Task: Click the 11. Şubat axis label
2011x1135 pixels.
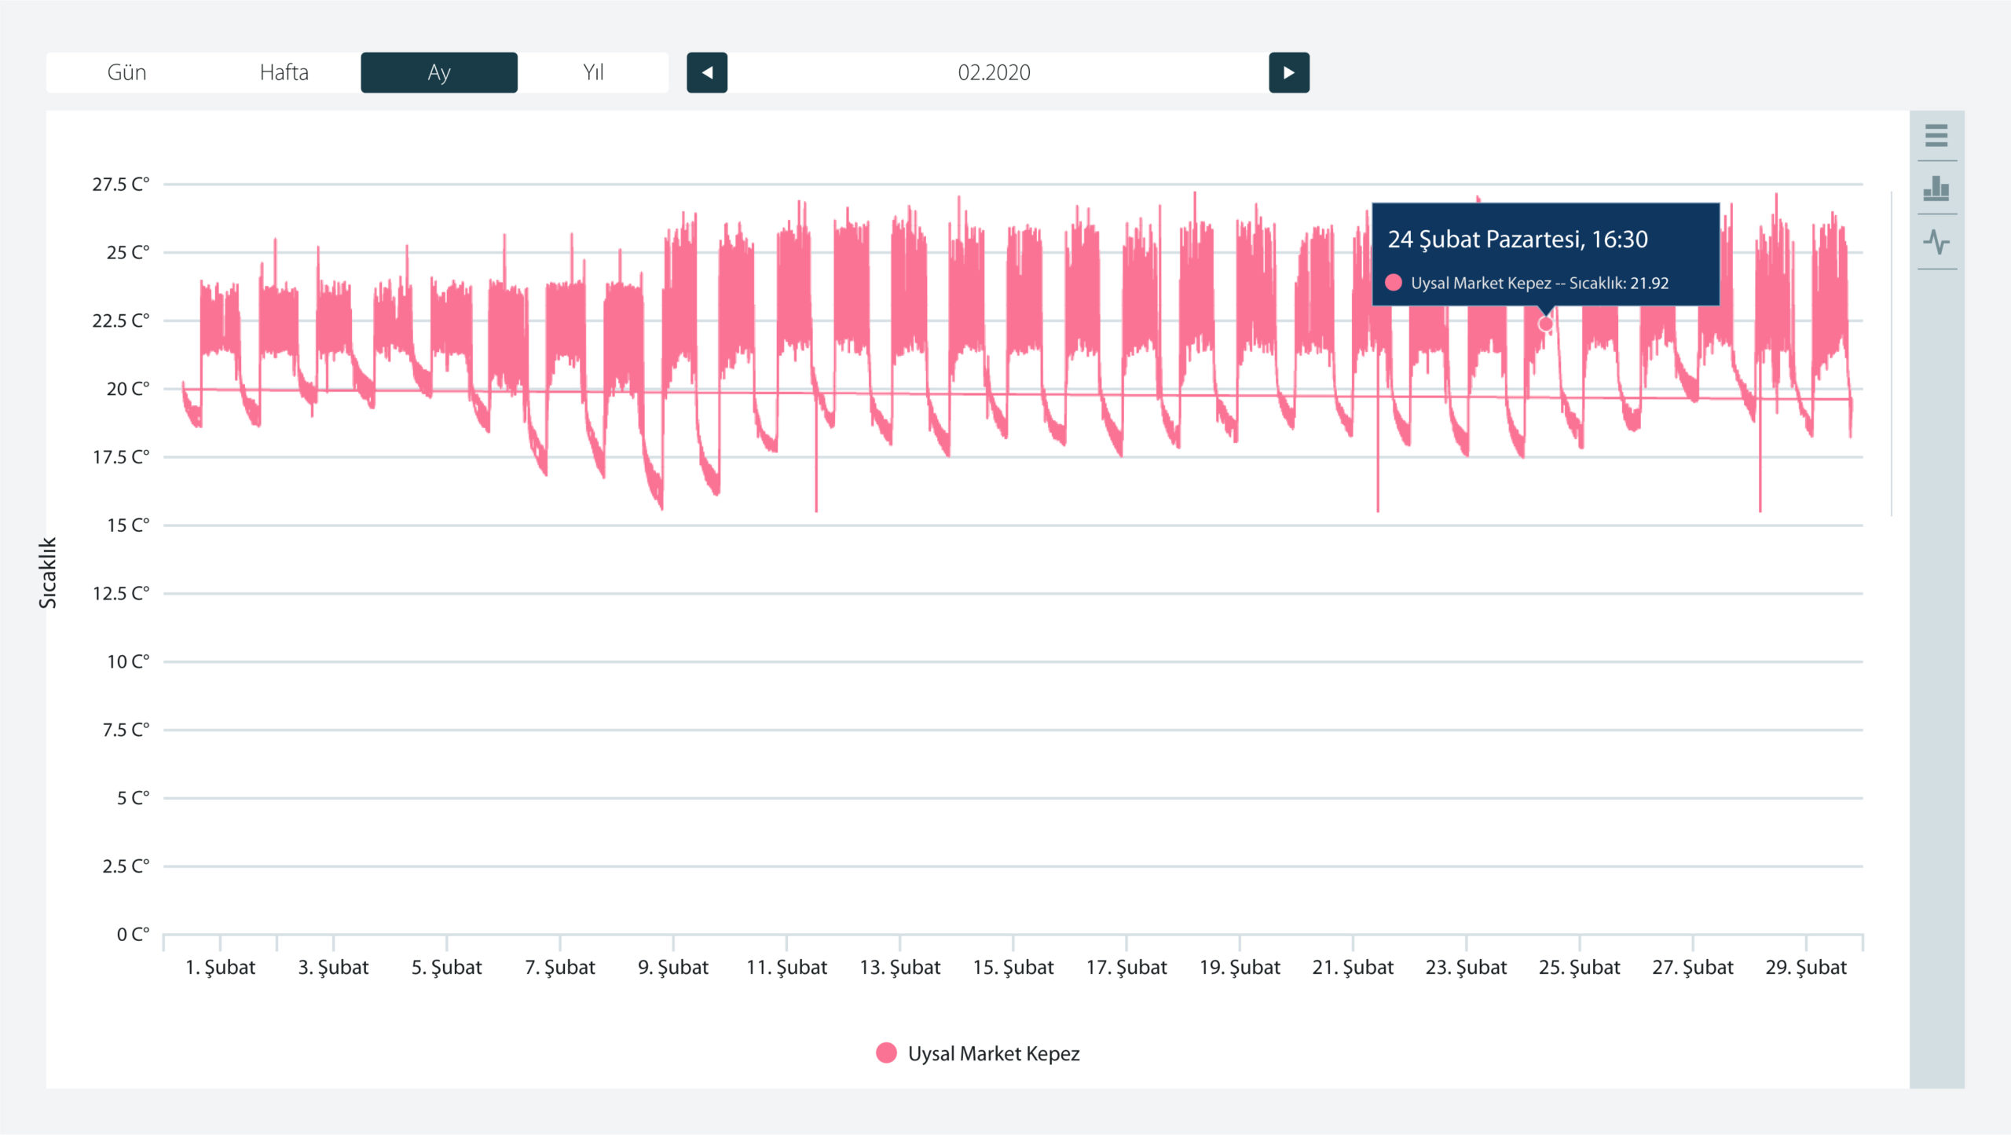Action: click(x=786, y=967)
